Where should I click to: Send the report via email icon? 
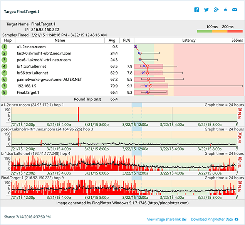235,10
